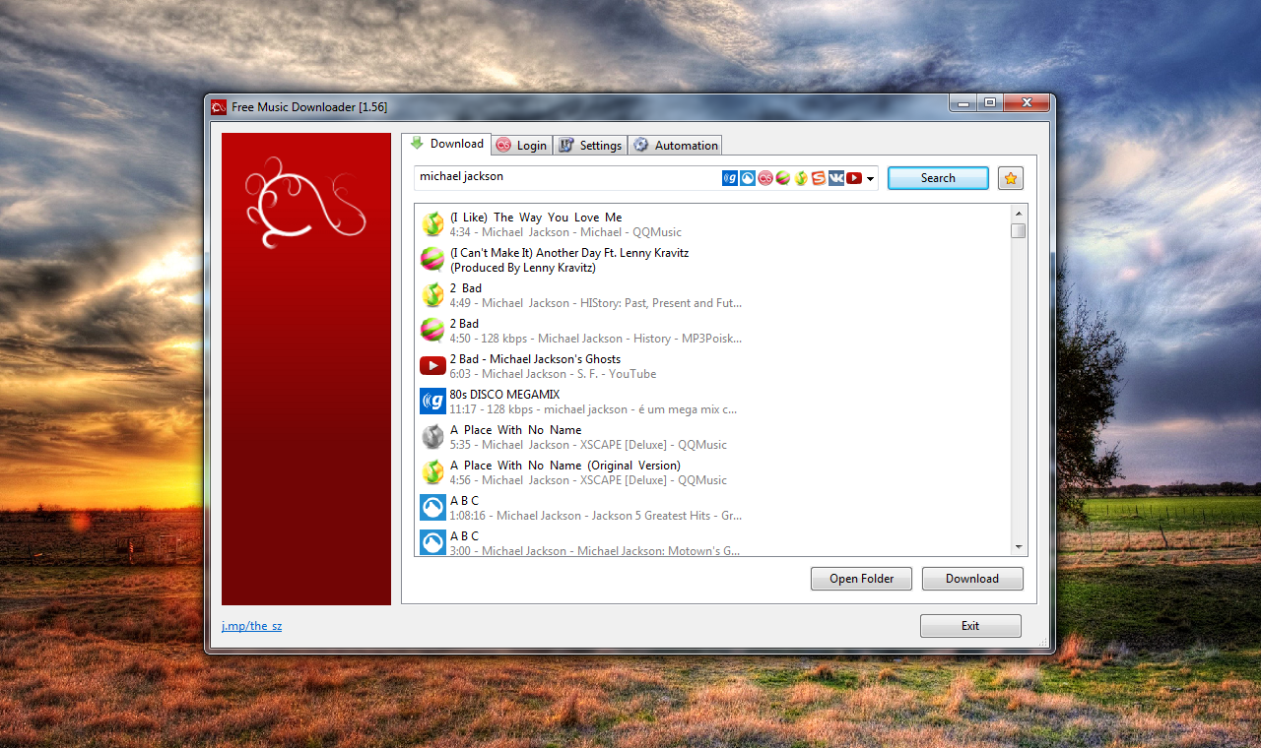Click the yellow QQMusic source icon in search bar
Image resolution: width=1261 pixels, height=748 pixels.
[x=801, y=178]
